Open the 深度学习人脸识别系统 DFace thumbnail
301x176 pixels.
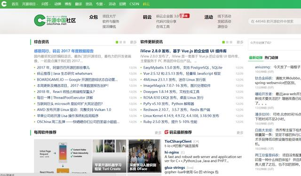coord(144,156)
